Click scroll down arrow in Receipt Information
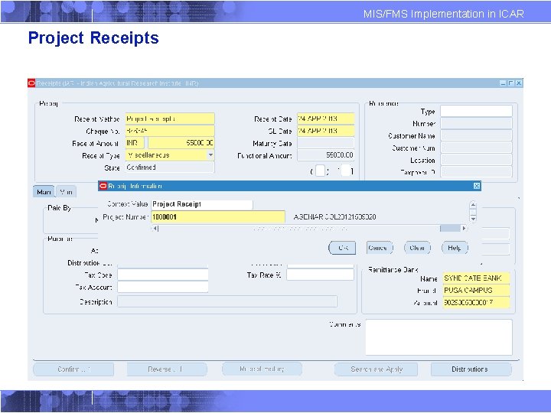This screenshot has height=413, width=551. 473,219
